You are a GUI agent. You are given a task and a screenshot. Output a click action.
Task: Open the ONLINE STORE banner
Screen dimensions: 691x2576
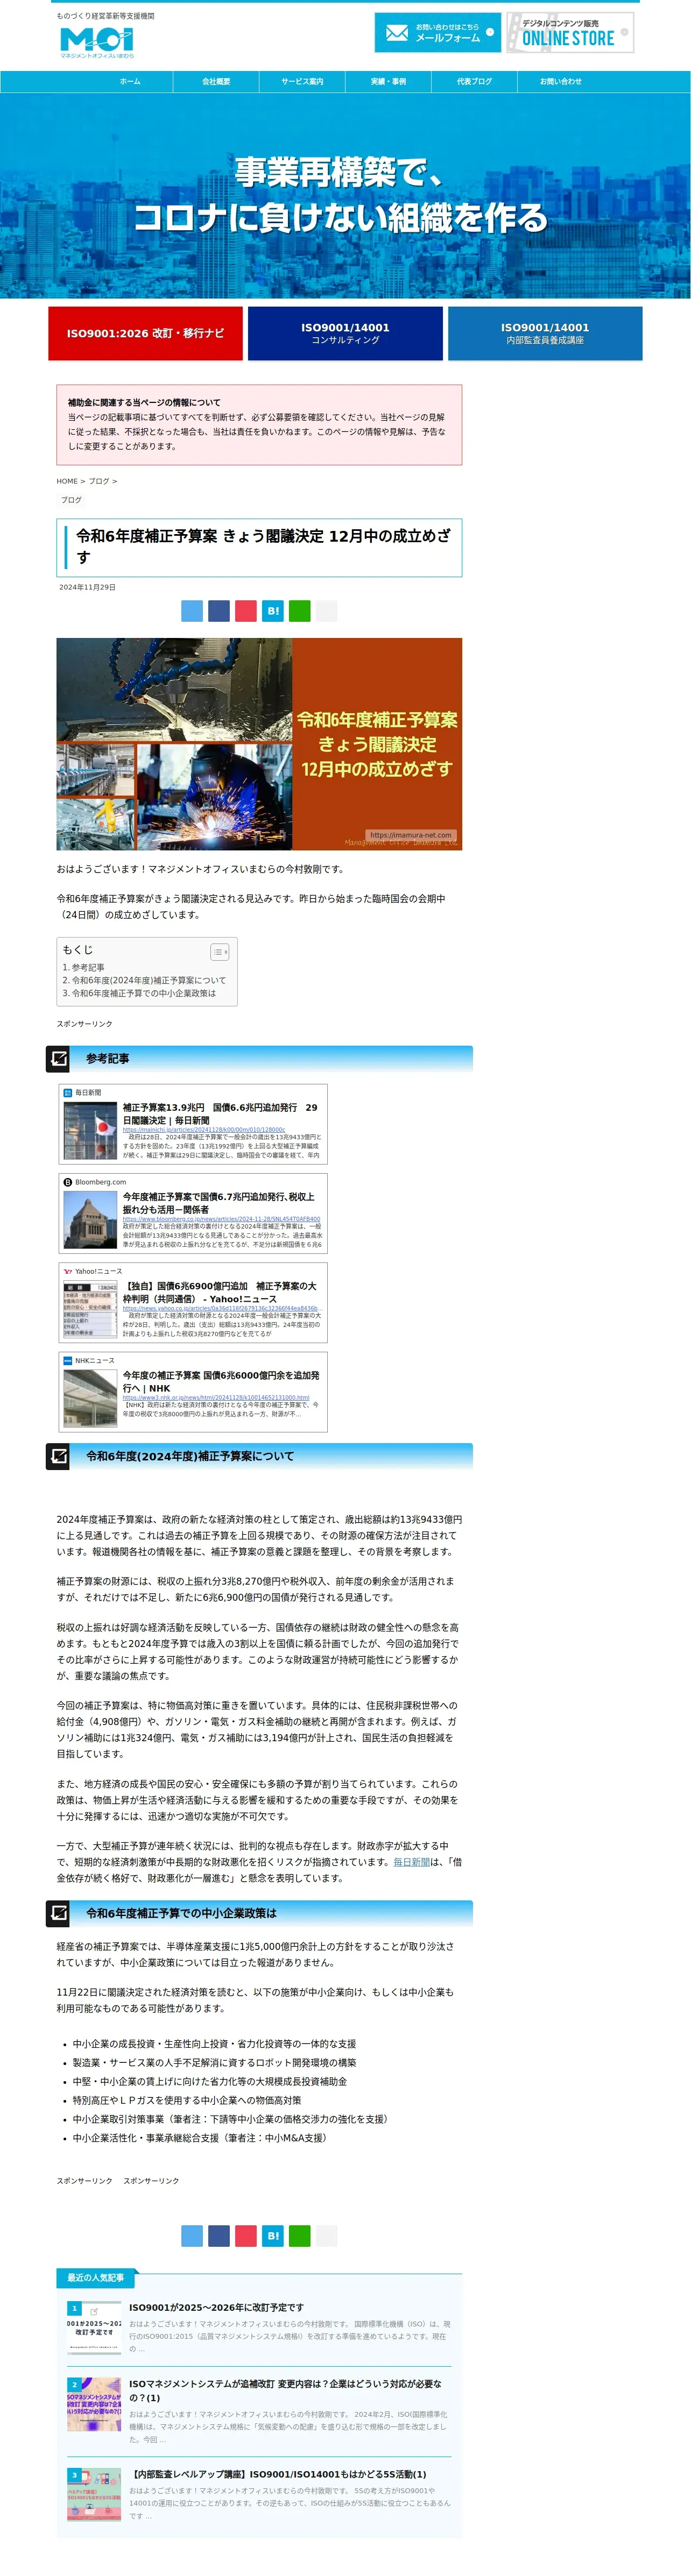point(570,32)
